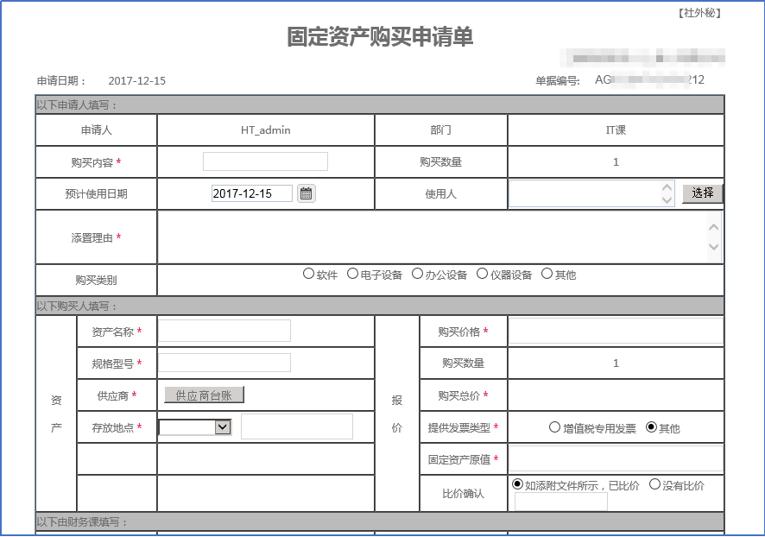Click the 固定资产原值 input field
Image resolution: width=765 pixels, height=537 pixels.
tap(615, 456)
